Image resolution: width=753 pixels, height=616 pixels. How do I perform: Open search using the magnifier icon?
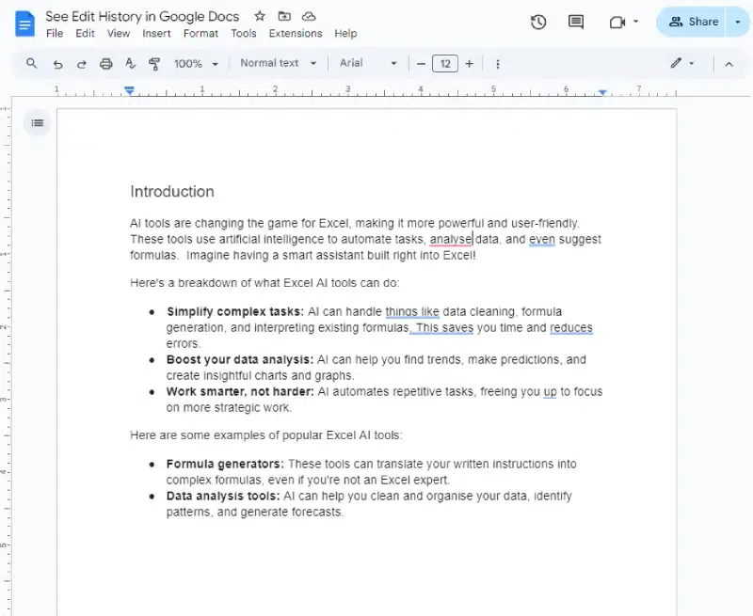click(31, 63)
